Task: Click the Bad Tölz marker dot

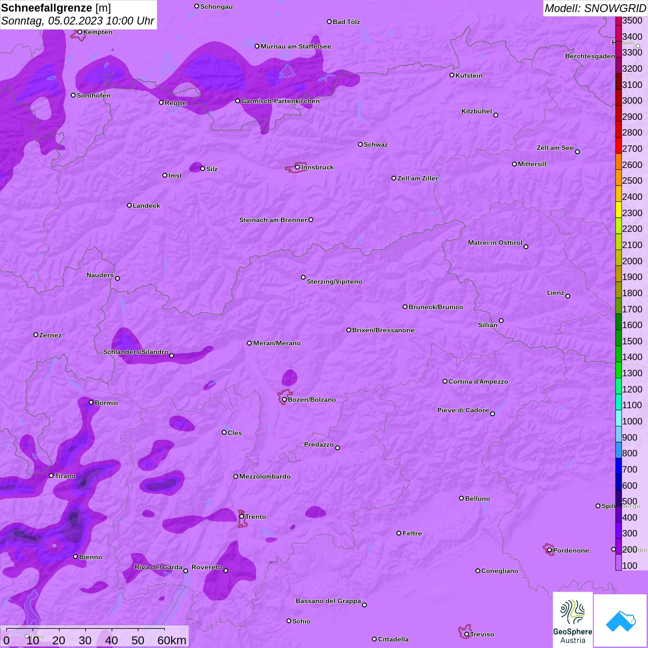Action: (329, 22)
